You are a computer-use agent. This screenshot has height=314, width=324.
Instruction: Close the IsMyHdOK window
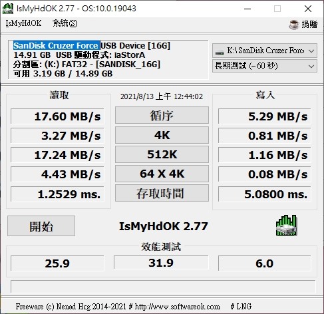pos(308,9)
